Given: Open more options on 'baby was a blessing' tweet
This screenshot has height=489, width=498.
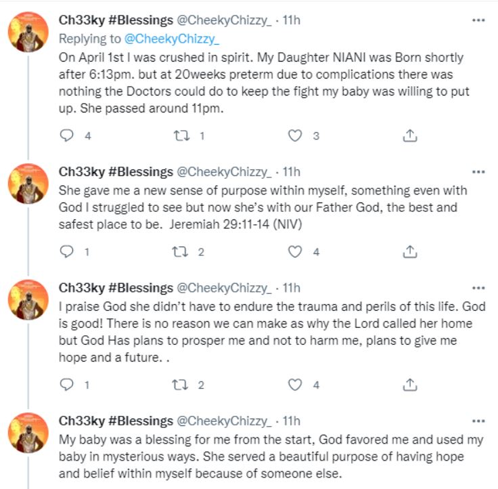Looking at the screenshot, I should [x=478, y=421].
